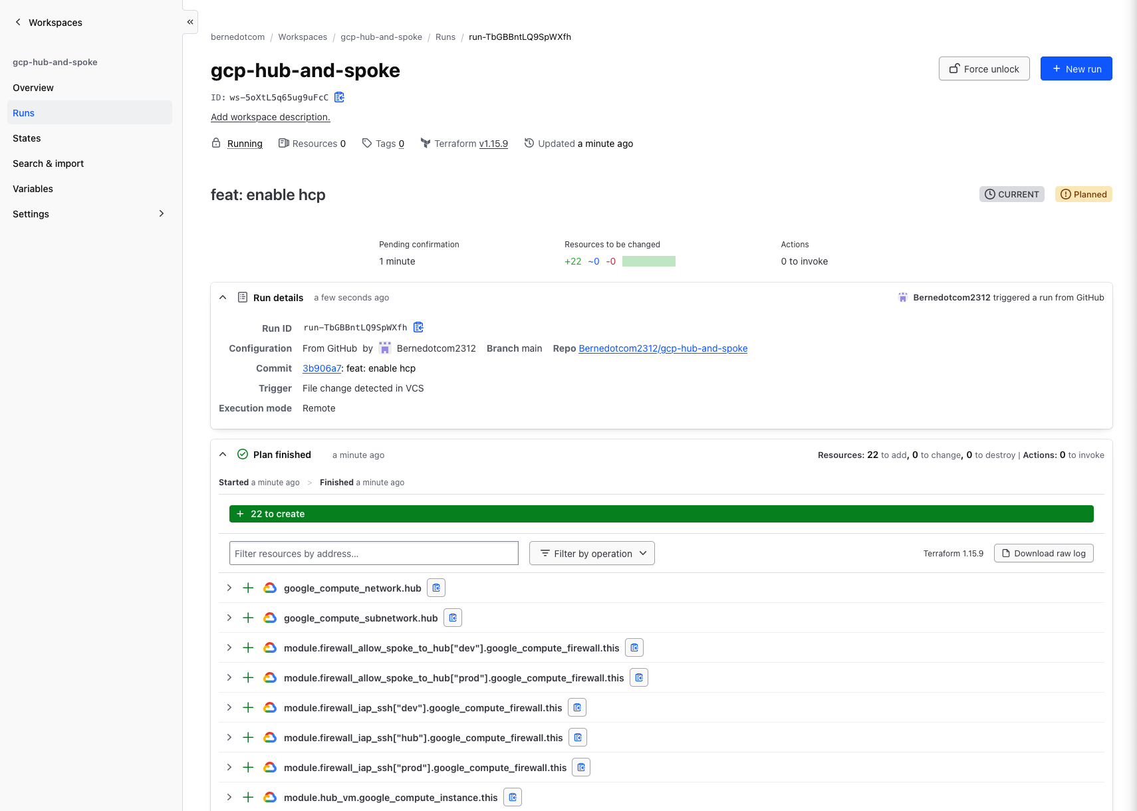Click the Planned status badge
This screenshot has height=811, width=1137.
pyautogui.click(x=1084, y=194)
